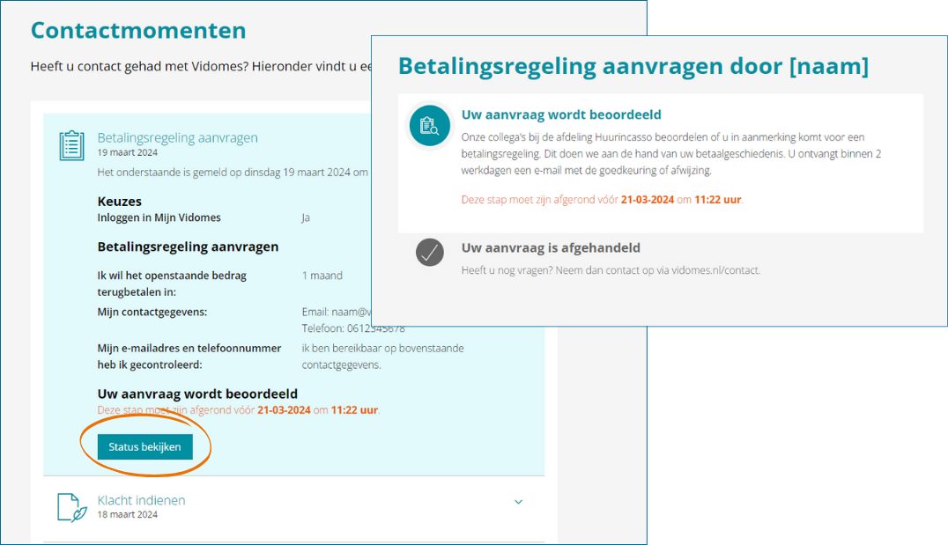The width and height of the screenshot is (948, 545).
Task: Click the 'Betalingsregeling aanvragen door [naam]' heading
Action: [633, 66]
